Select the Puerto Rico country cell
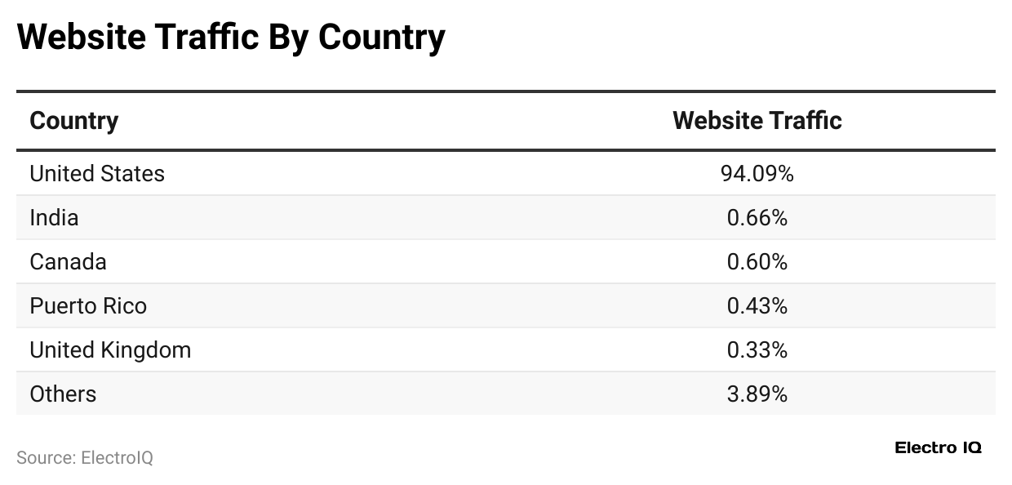1012x485 pixels. click(88, 306)
